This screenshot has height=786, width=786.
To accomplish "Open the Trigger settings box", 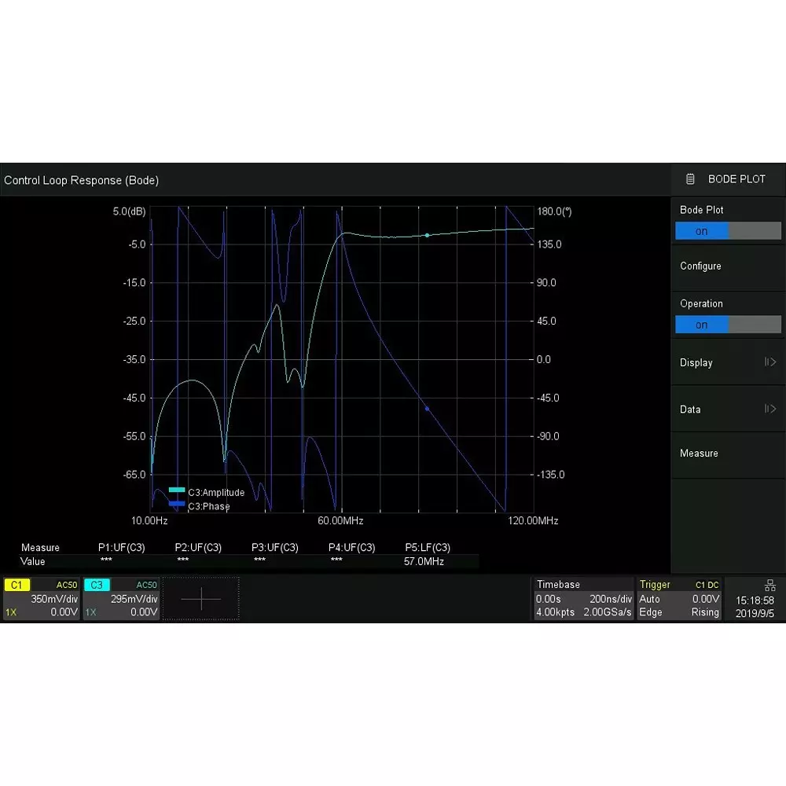I will 679,598.
